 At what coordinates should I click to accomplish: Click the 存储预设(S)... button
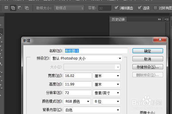(x=148, y=67)
